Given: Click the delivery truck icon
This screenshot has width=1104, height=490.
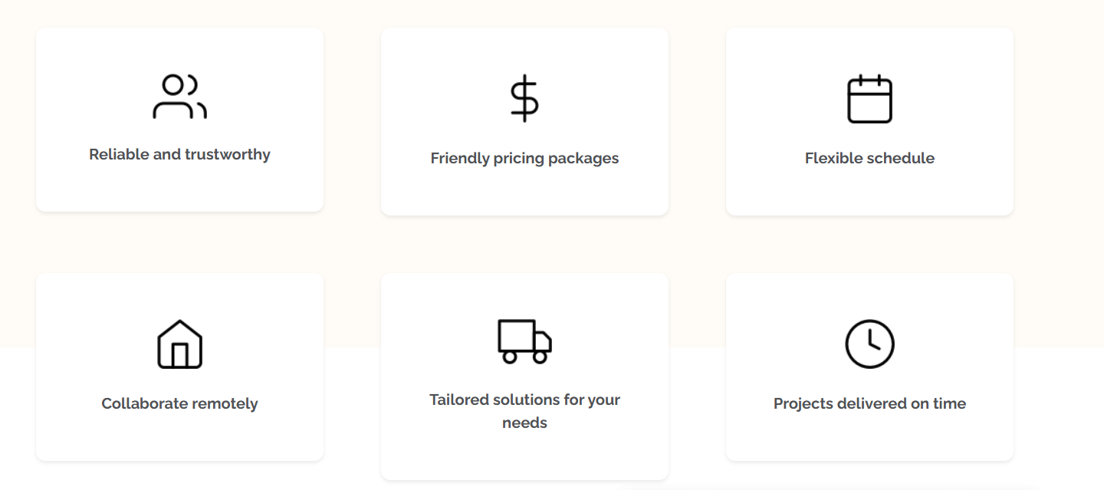Looking at the screenshot, I should pos(524,341).
